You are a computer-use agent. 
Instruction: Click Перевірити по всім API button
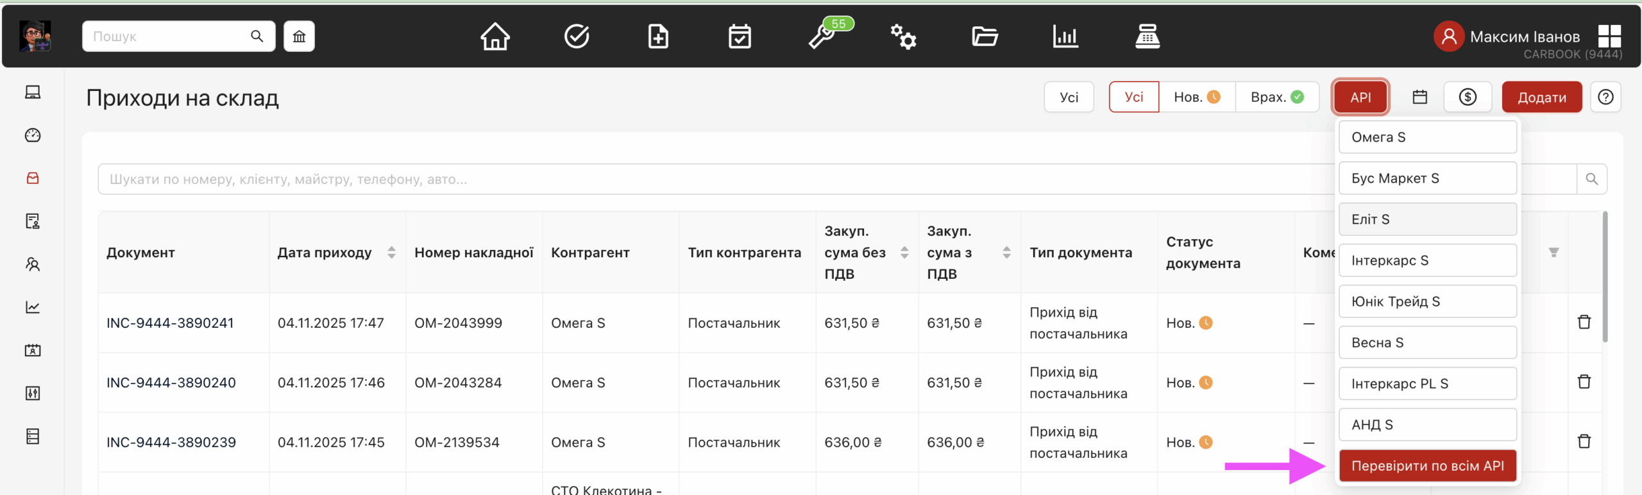[1427, 466]
